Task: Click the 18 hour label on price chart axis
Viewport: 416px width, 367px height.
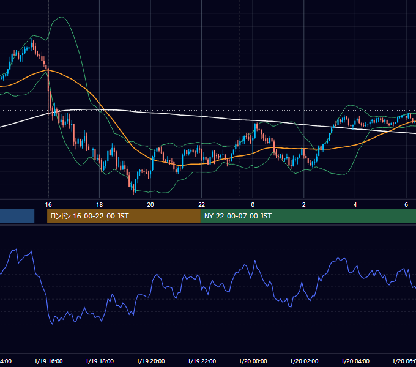Action: pos(100,205)
